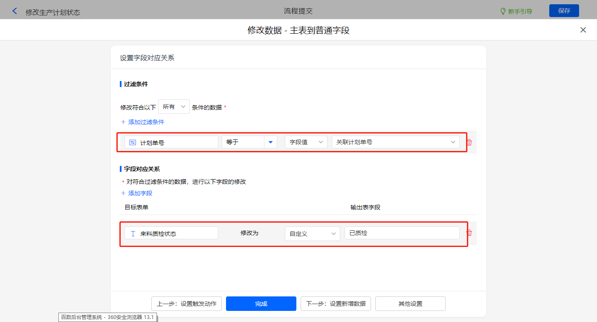Image resolution: width=597 pixels, height=322 pixels.
Task: Click the plus link 添加过滤条件
Action: pos(142,122)
